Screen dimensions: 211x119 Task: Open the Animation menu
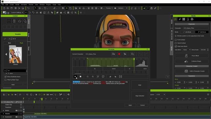(x=24, y=5)
